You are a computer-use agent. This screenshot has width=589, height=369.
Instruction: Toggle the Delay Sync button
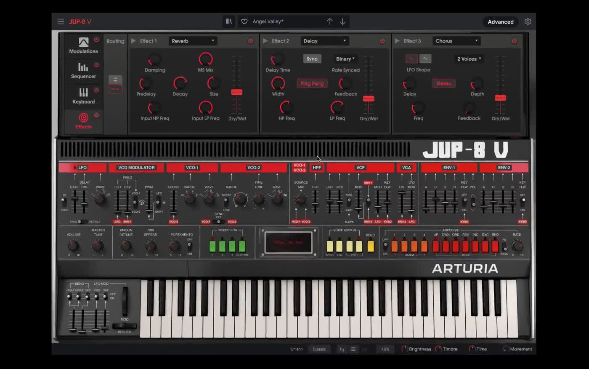(312, 59)
